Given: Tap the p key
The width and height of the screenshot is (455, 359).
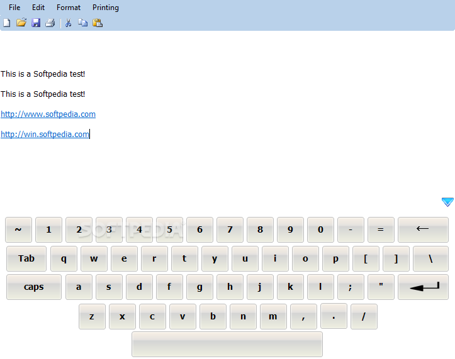Looking at the screenshot, I should click(335, 258).
